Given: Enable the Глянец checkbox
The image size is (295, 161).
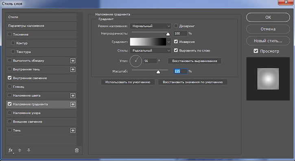Looking at the screenshot, I should coord(10,87).
